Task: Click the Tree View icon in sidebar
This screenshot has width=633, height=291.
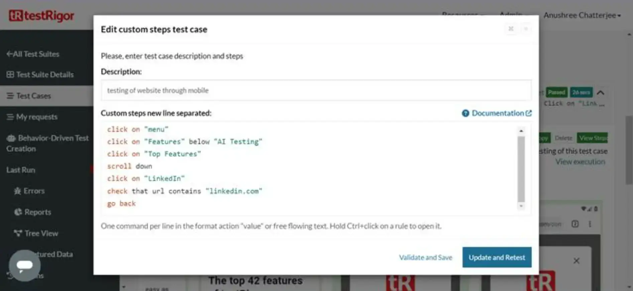Action: click(x=18, y=233)
